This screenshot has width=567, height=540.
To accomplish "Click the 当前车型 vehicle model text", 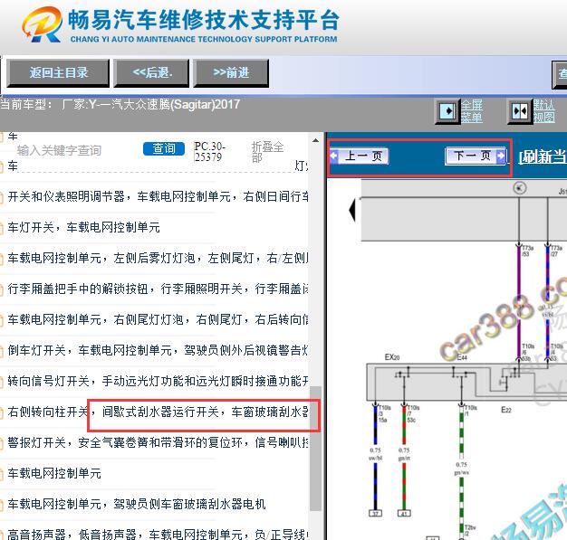I will click(x=120, y=104).
